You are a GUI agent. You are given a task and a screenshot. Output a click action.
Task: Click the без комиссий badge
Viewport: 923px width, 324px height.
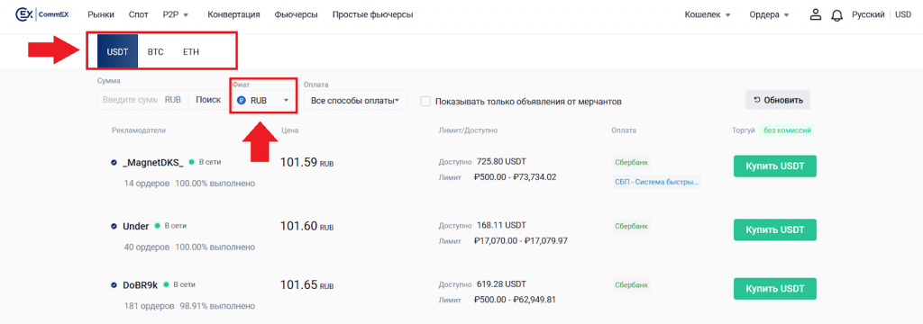coord(788,130)
